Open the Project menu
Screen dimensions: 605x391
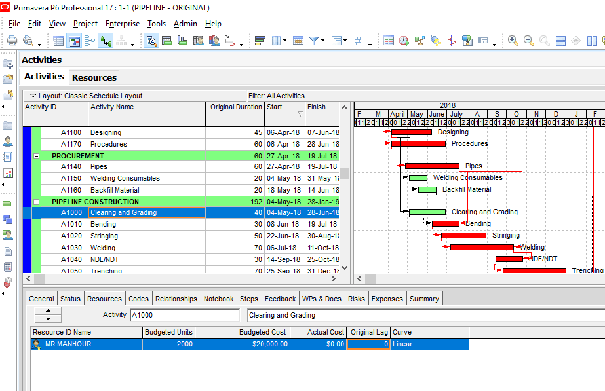point(85,24)
